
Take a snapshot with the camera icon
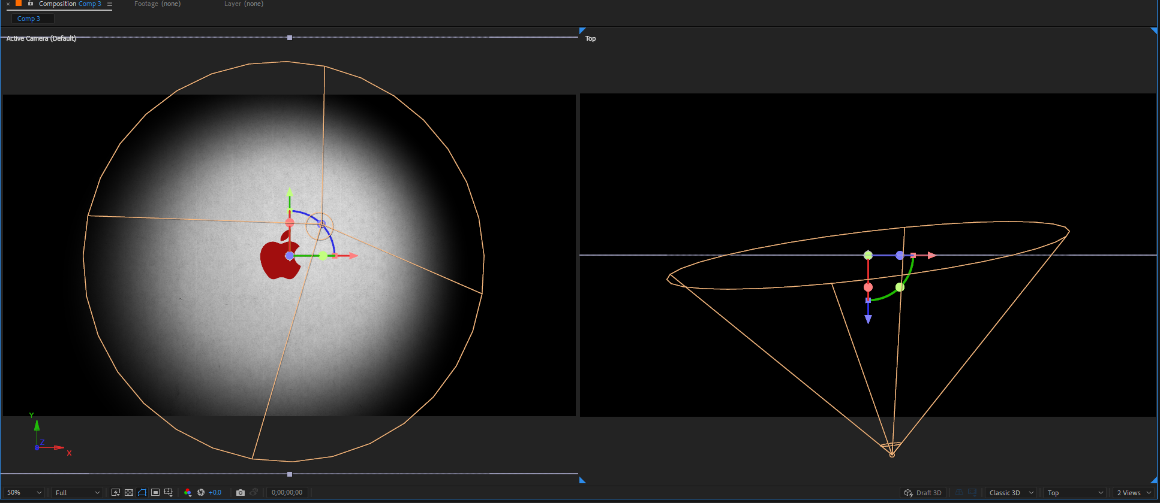[x=241, y=492]
